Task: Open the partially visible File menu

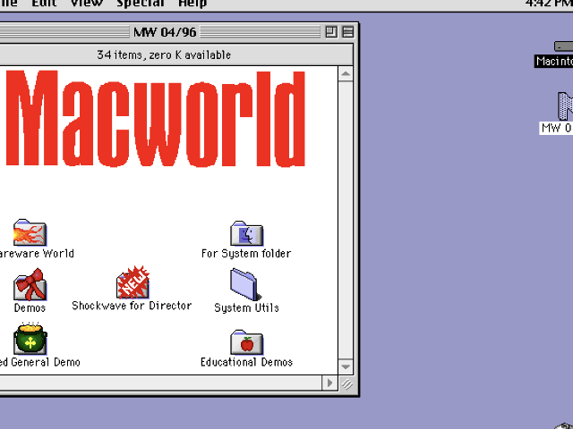Action: tap(9, 4)
